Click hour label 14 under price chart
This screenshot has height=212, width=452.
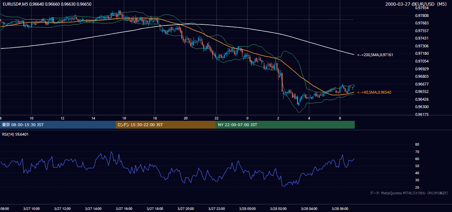[x=93, y=118]
